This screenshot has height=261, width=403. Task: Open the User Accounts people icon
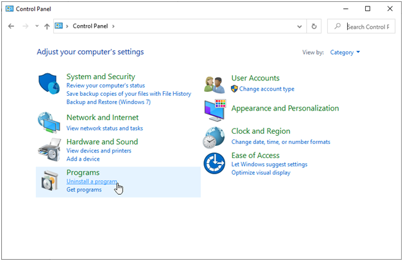pyautogui.click(x=214, y=85)
